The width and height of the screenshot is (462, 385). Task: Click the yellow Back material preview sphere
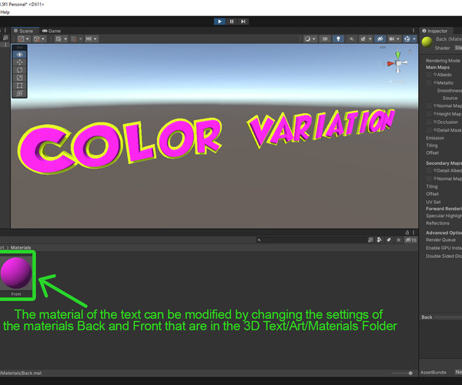point(427,42)
